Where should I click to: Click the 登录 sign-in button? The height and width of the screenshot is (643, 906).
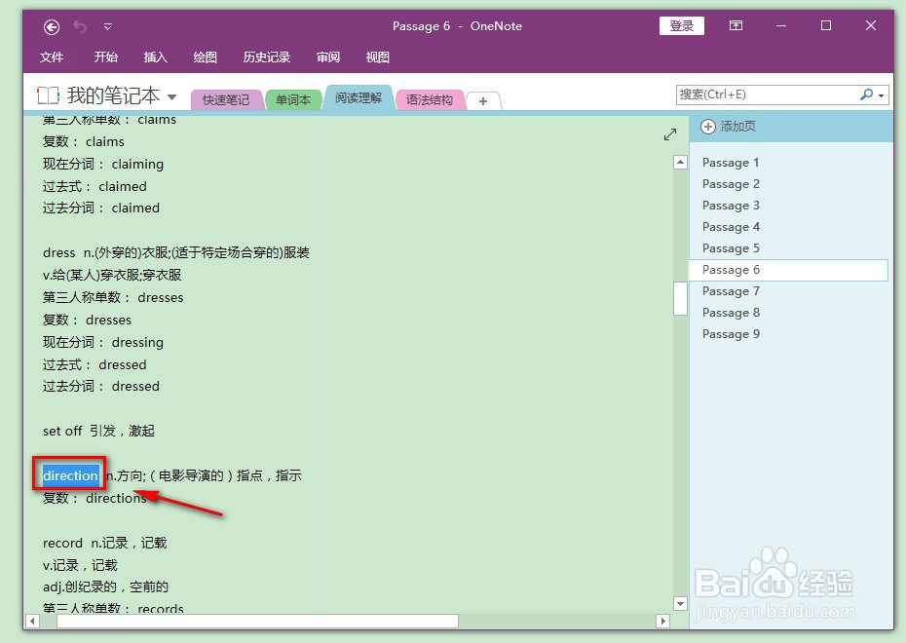pyautogui.click(x=681, y=26)
